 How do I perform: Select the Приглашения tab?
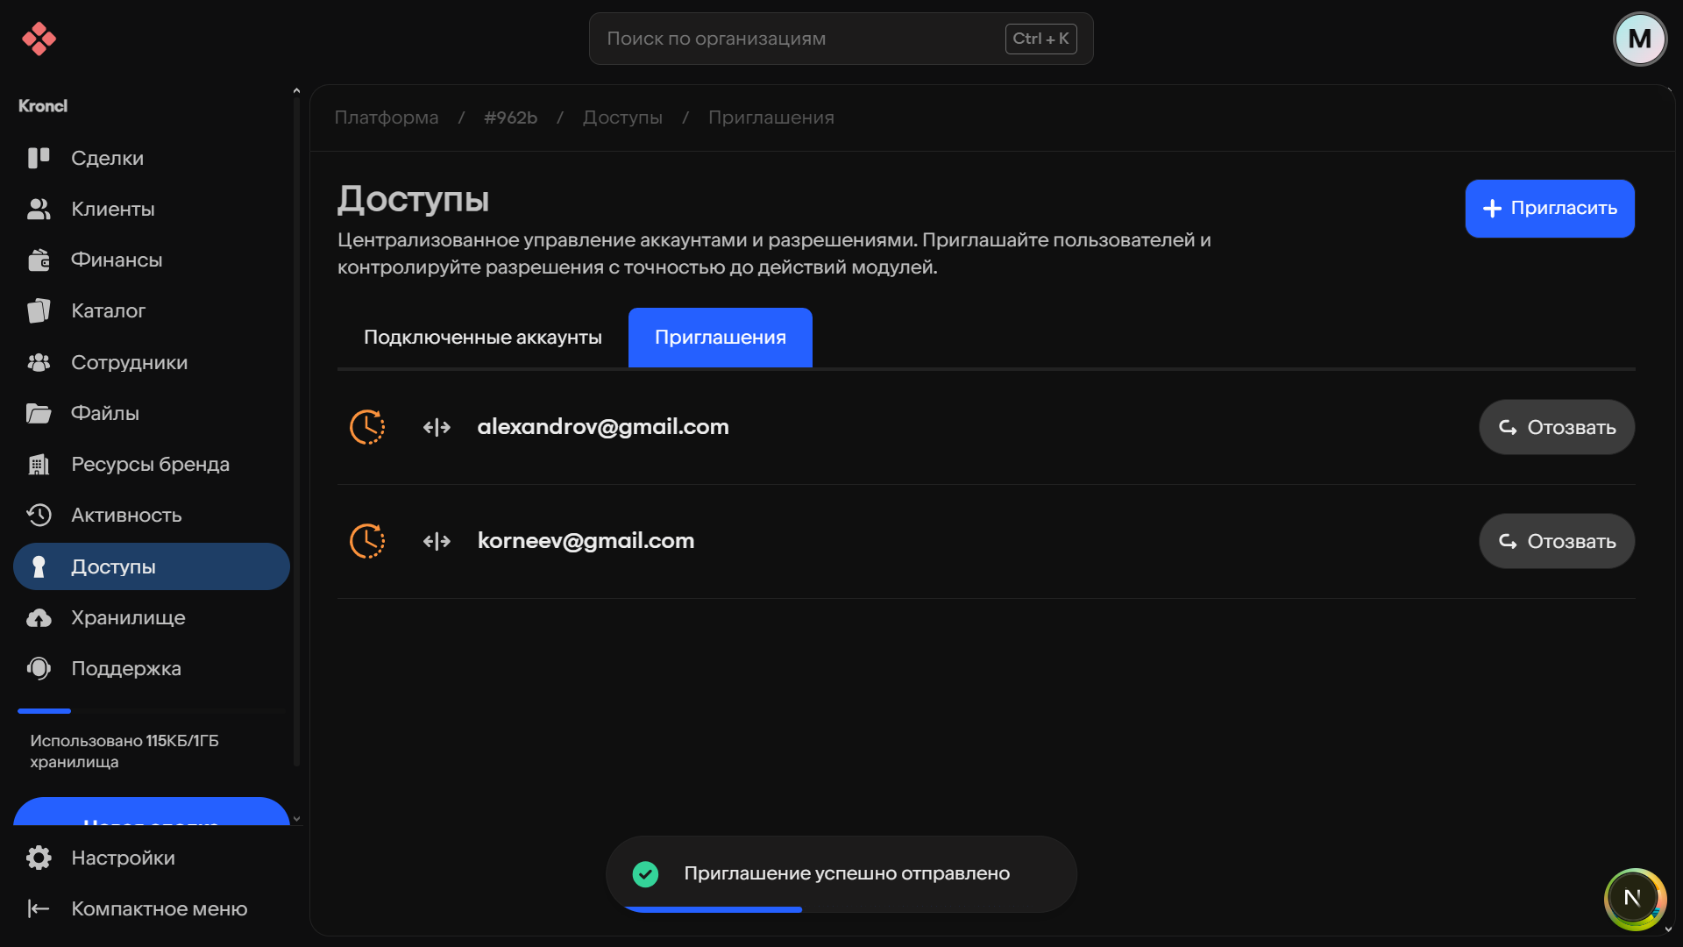720,338
